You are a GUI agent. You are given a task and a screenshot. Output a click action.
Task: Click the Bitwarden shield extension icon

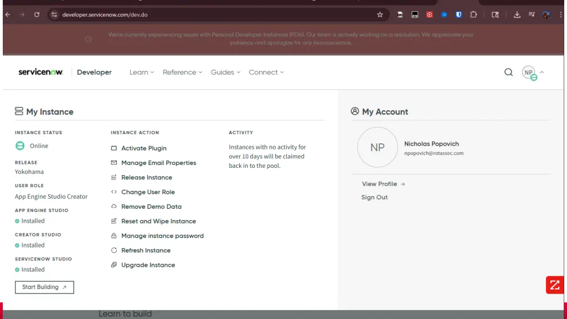click(x=458, y=15)
